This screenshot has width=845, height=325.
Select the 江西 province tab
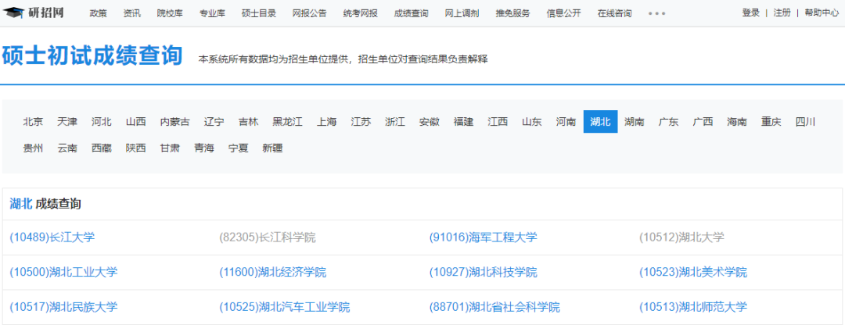[x=498, y=122]
